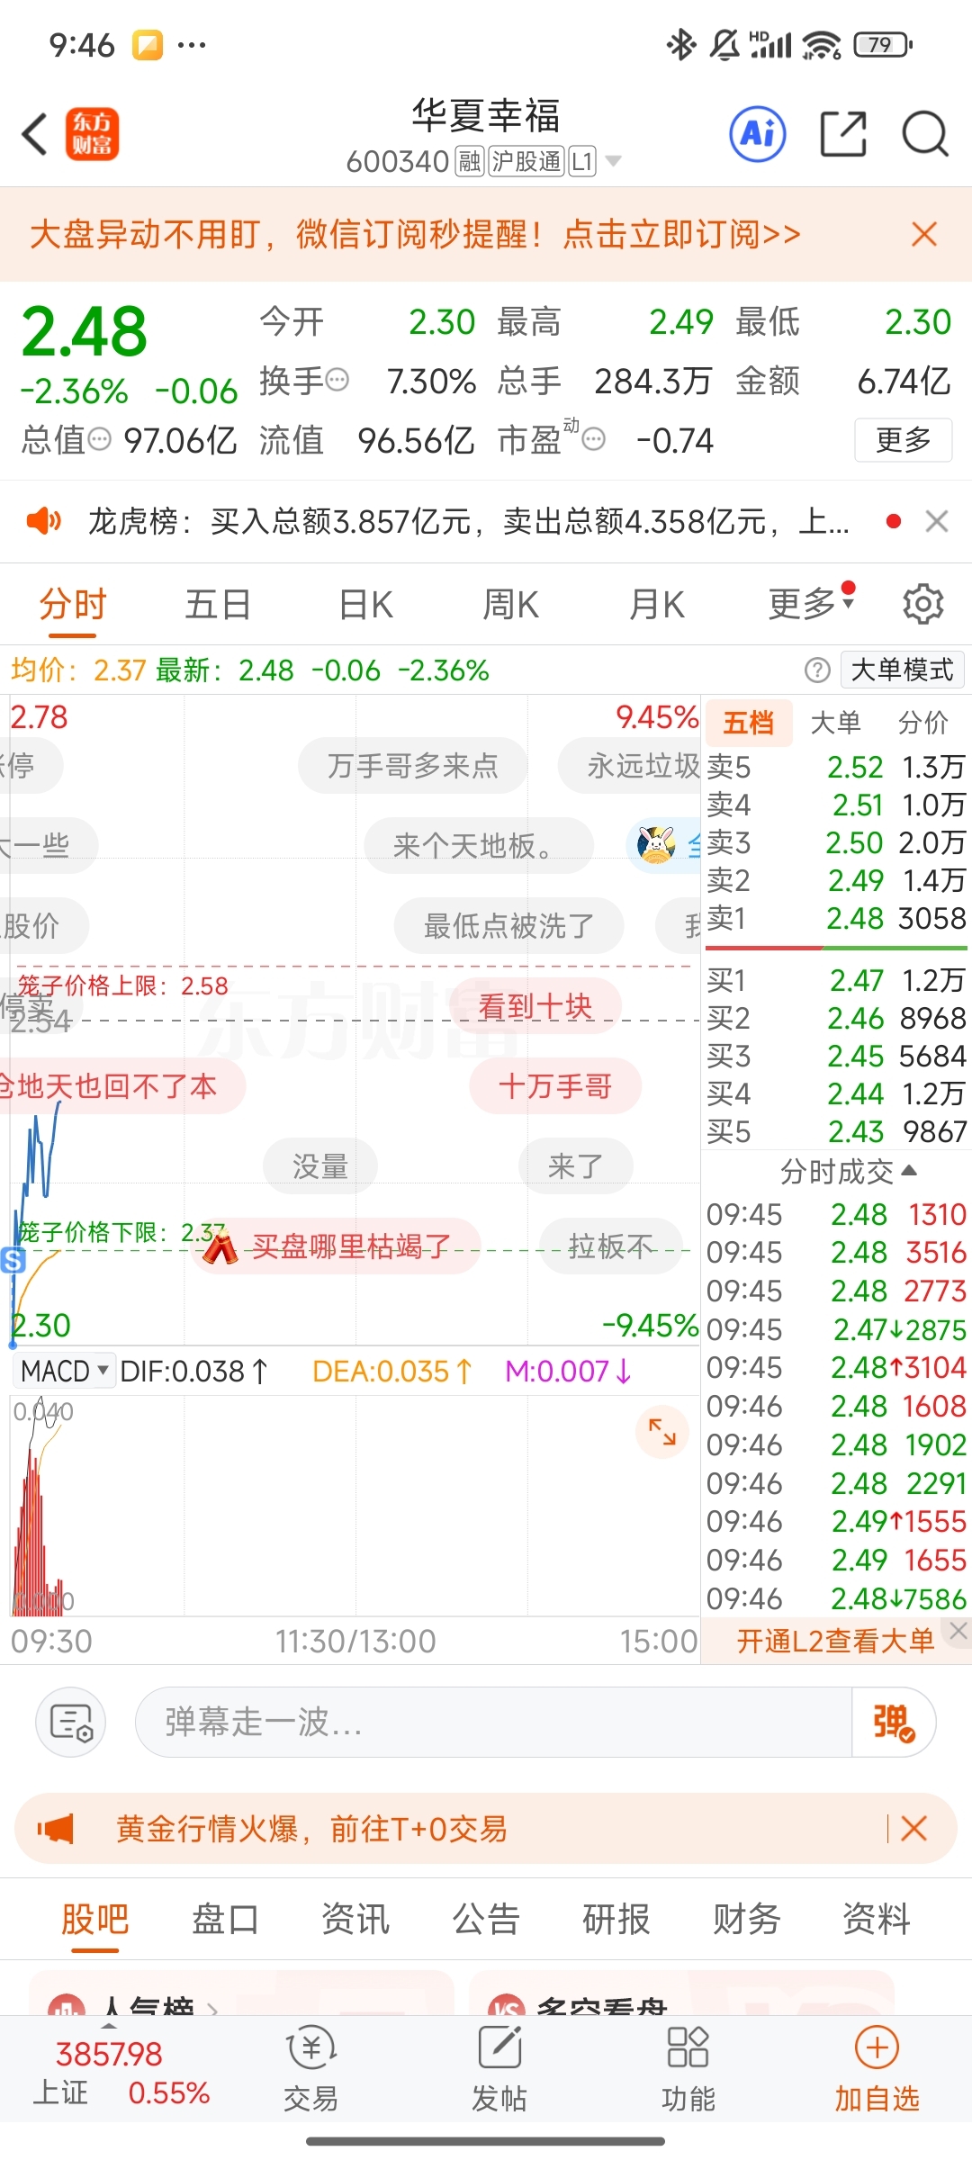The width and height of the screenshot is (972, 2160).
Task: Tap the 买1 price 2.47 row
Action: 836,980
